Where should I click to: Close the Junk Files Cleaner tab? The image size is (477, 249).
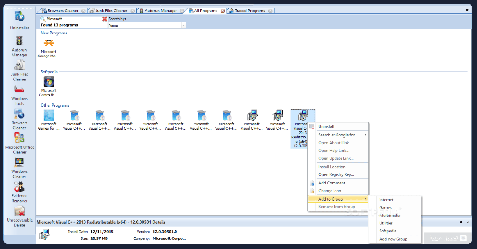[133, 11]
